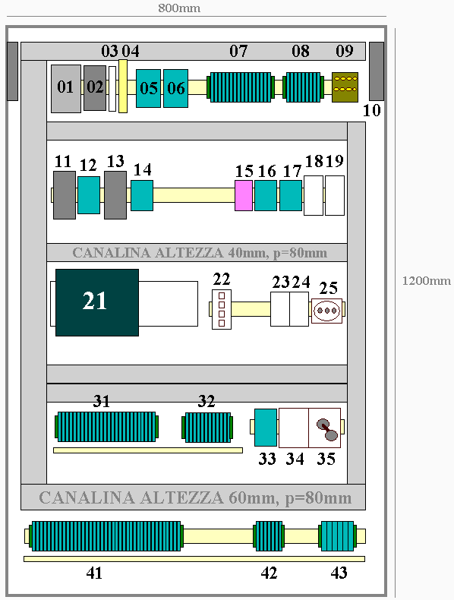Select the short terminal strip 32
The width and height of the screenshot is (454, 600).
[x=208, y=428]
